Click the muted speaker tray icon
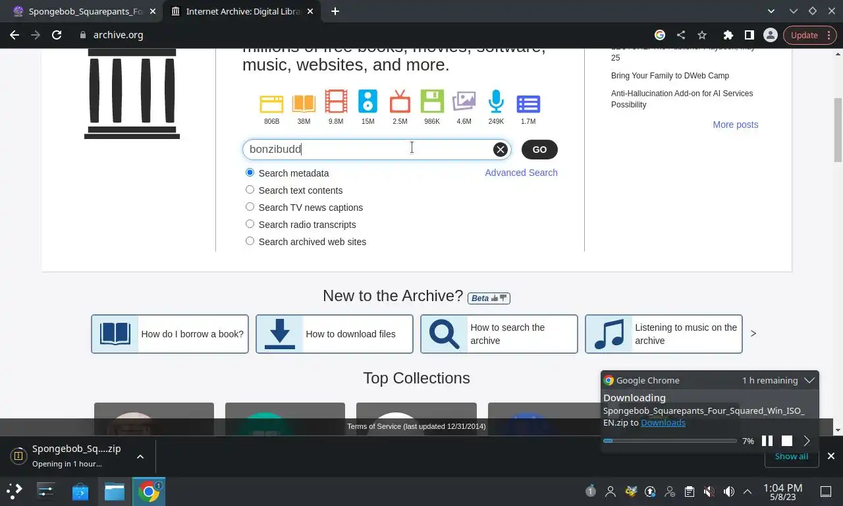 coord(709,492)
